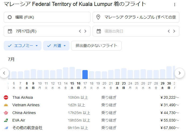Select the price bar for July 16

click(79, 74)
